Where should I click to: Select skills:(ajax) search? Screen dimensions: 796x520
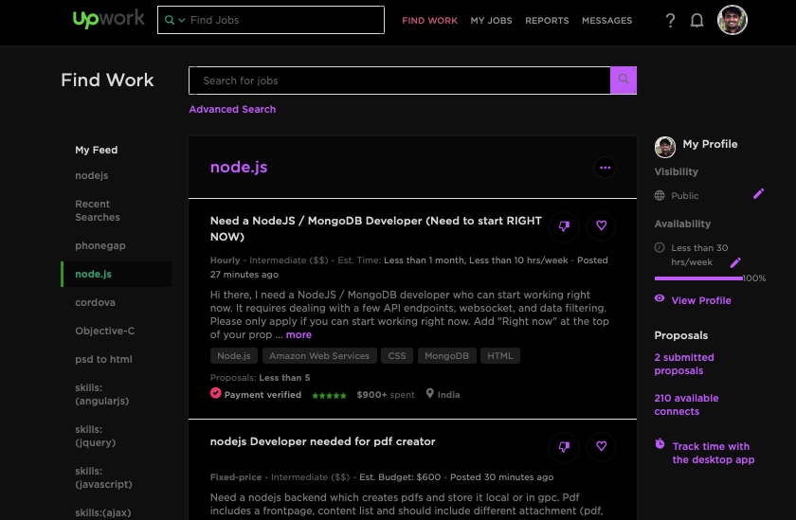click(x=103, y=512)
